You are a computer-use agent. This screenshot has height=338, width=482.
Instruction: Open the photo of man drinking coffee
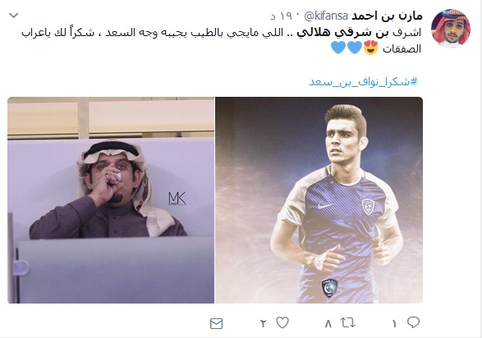pyautogui.click(x=111, y=200)
